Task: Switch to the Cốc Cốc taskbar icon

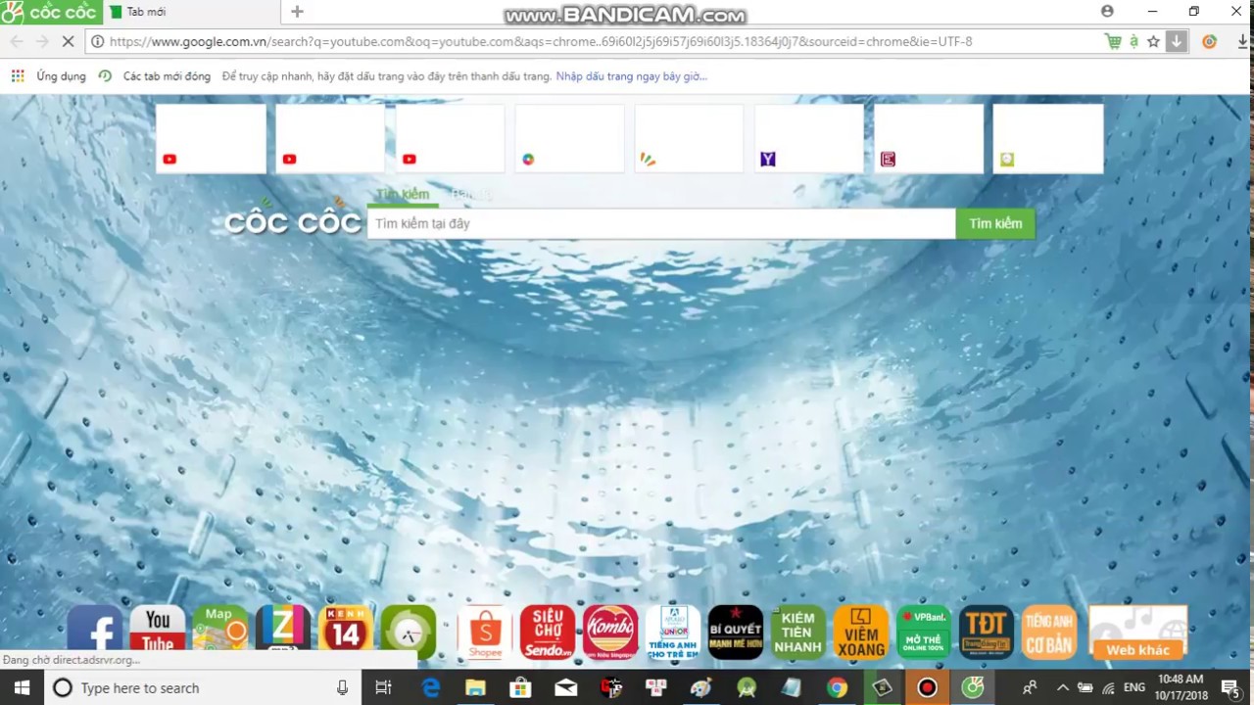Action: [972, 687]
